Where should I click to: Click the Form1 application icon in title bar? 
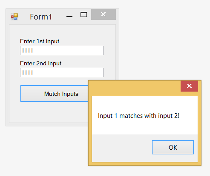coord(14,17)
